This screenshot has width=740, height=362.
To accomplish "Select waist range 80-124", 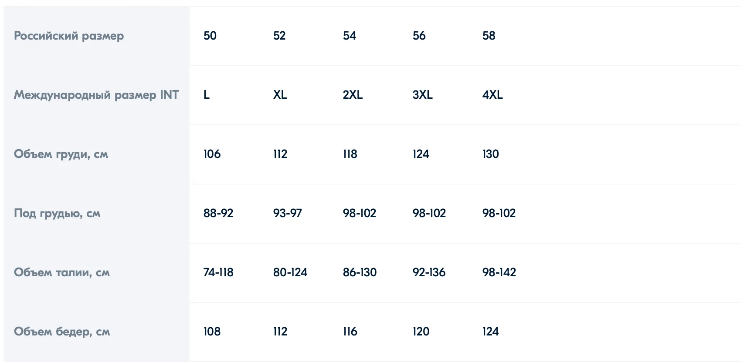I will pyautogui.click(x=290, y=272).
